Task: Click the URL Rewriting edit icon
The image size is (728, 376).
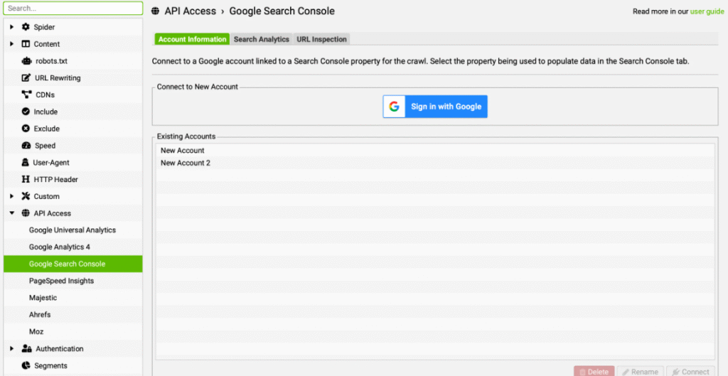Action: coord(26,78)
